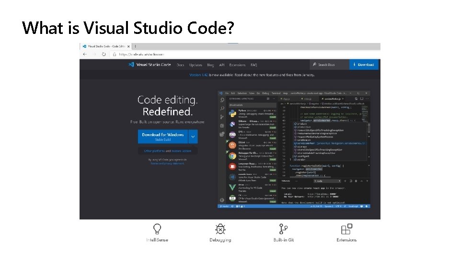This screenshot has height=258, width=460.
Task: Open the Version 1.42 announcement link
Action: (x=198, y=75)
